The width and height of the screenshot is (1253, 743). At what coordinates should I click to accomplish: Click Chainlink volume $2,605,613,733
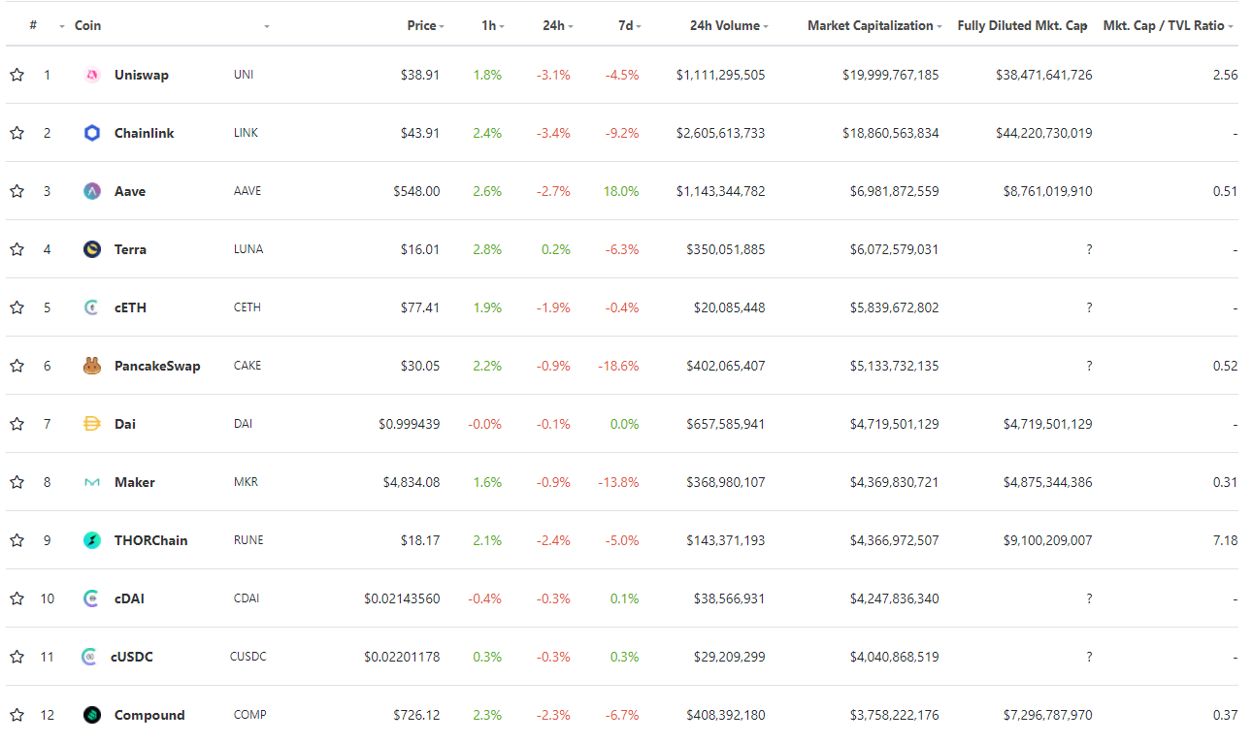coord(720,133)
